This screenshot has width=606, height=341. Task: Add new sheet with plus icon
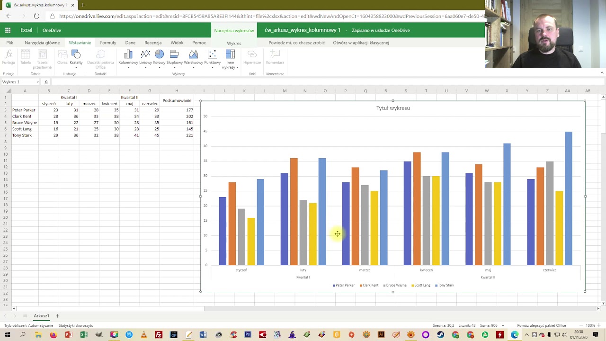coord(57,316)
